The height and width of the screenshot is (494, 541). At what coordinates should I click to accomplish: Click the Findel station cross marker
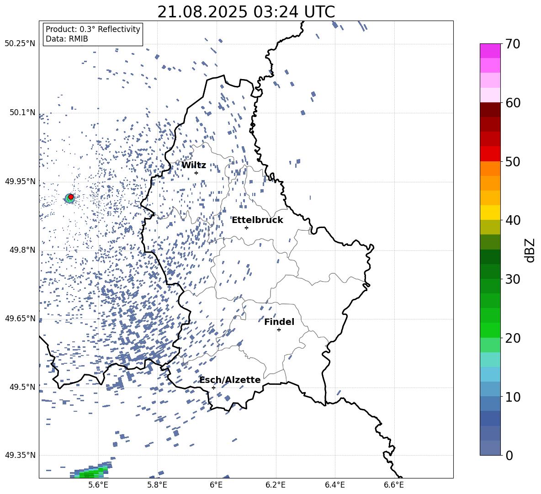pyautogui.click(x=279, y=329)
